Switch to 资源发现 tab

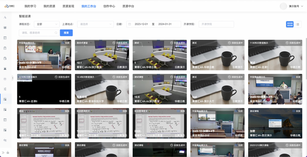pos(68,6)
